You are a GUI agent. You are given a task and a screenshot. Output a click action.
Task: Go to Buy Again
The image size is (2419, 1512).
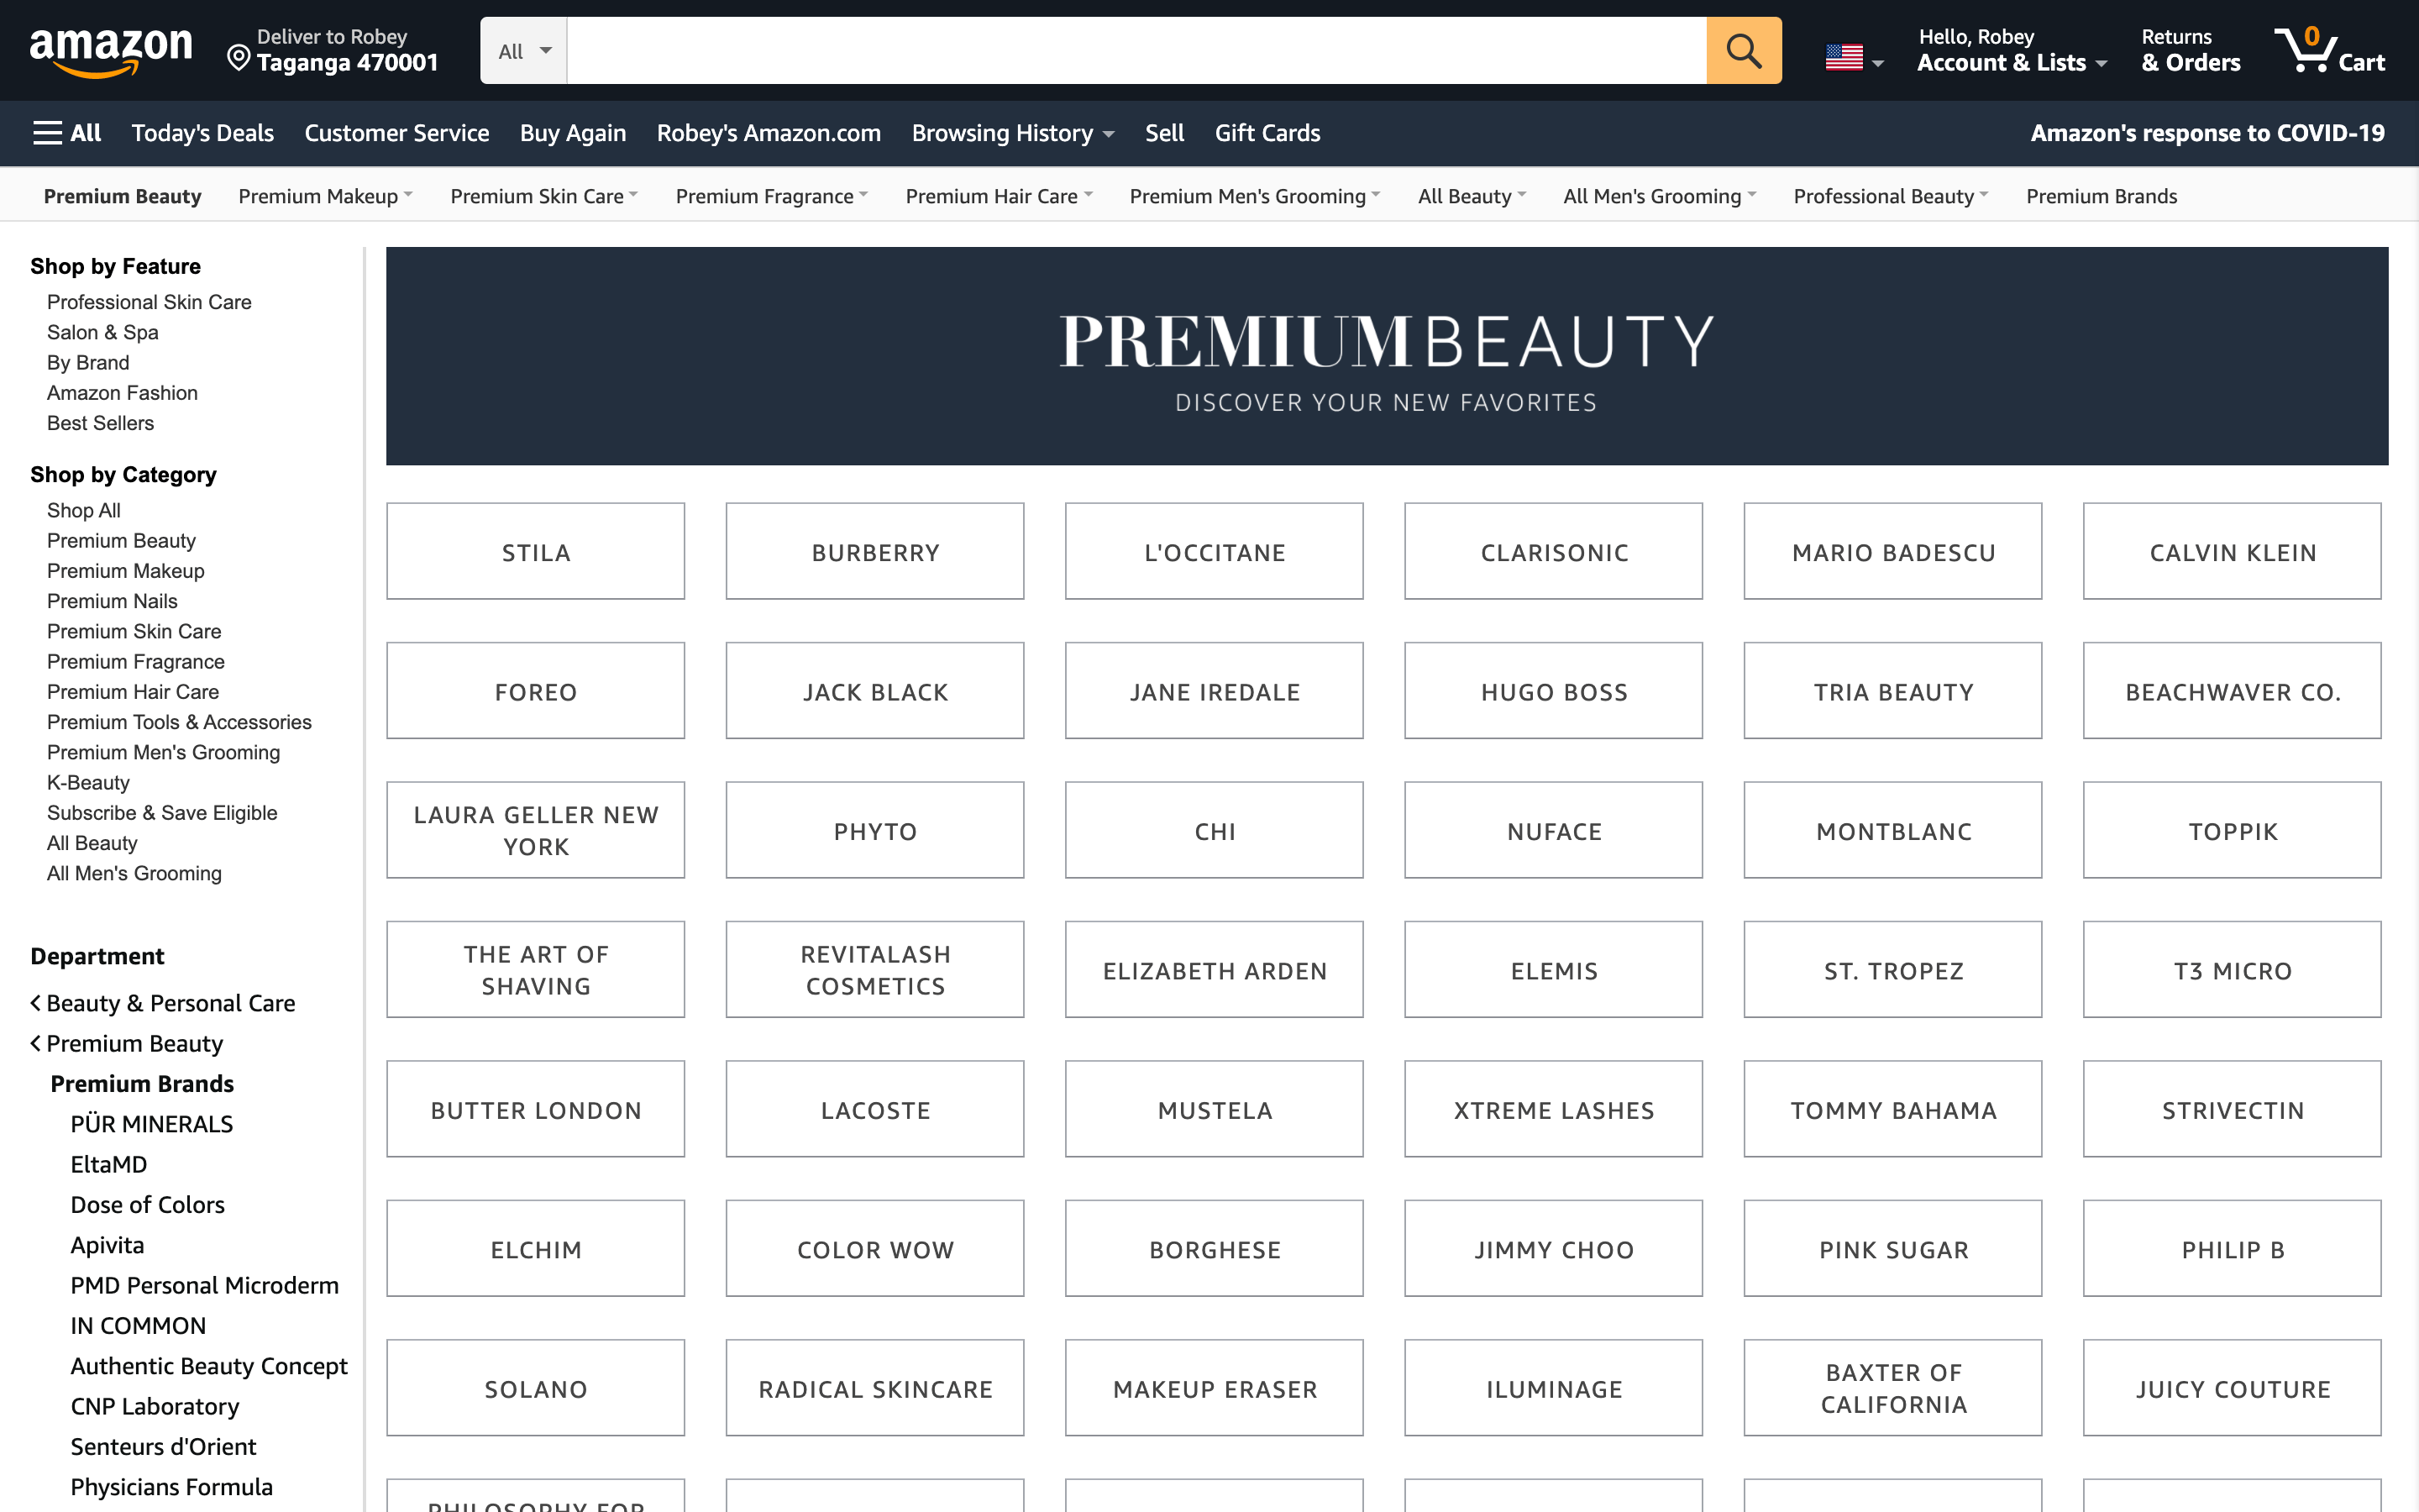573,133
